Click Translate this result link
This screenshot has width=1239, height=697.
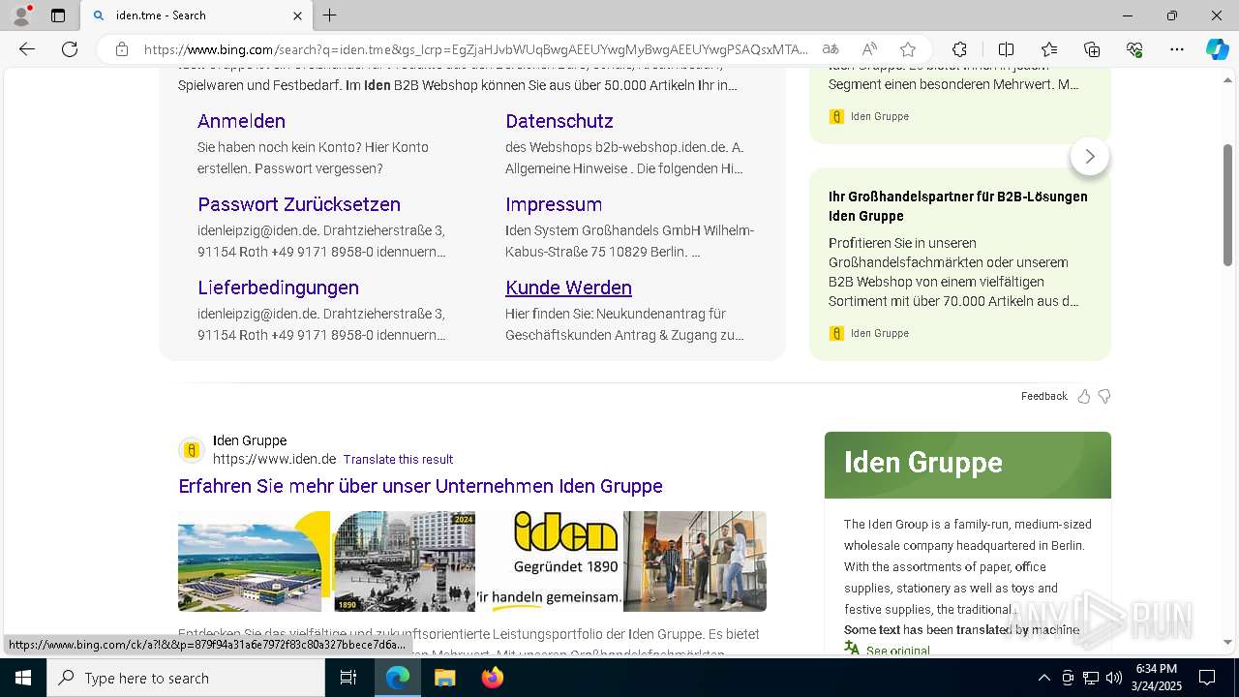pos(398,459)
